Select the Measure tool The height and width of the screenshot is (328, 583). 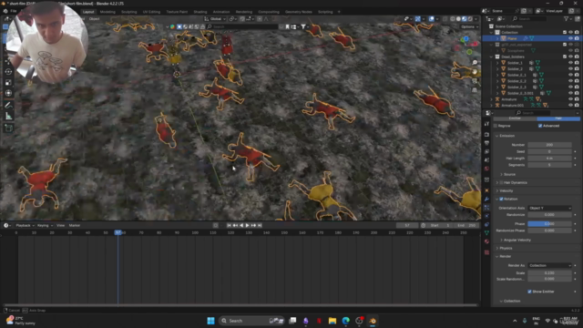tap(8, 117)
